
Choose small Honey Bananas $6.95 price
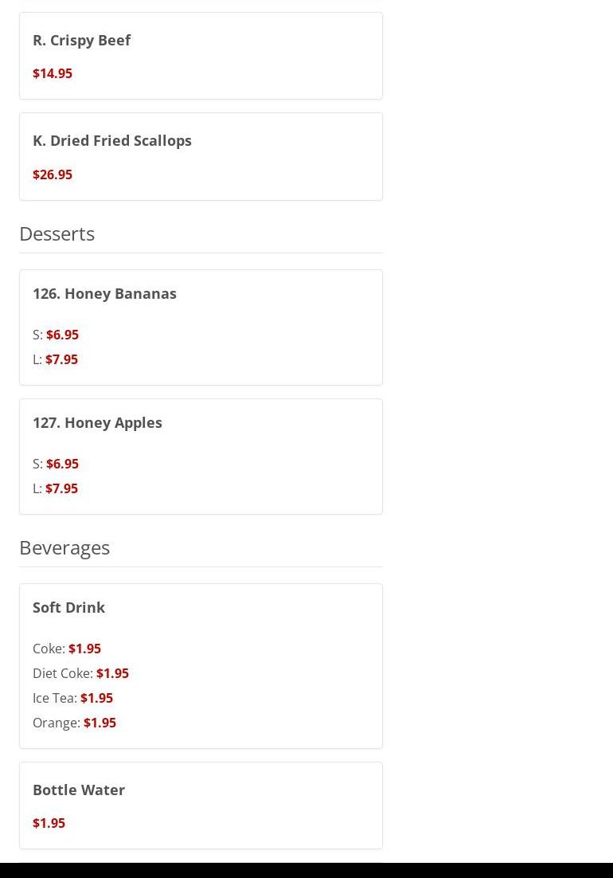pyautogui.click(x=62, y=335)
